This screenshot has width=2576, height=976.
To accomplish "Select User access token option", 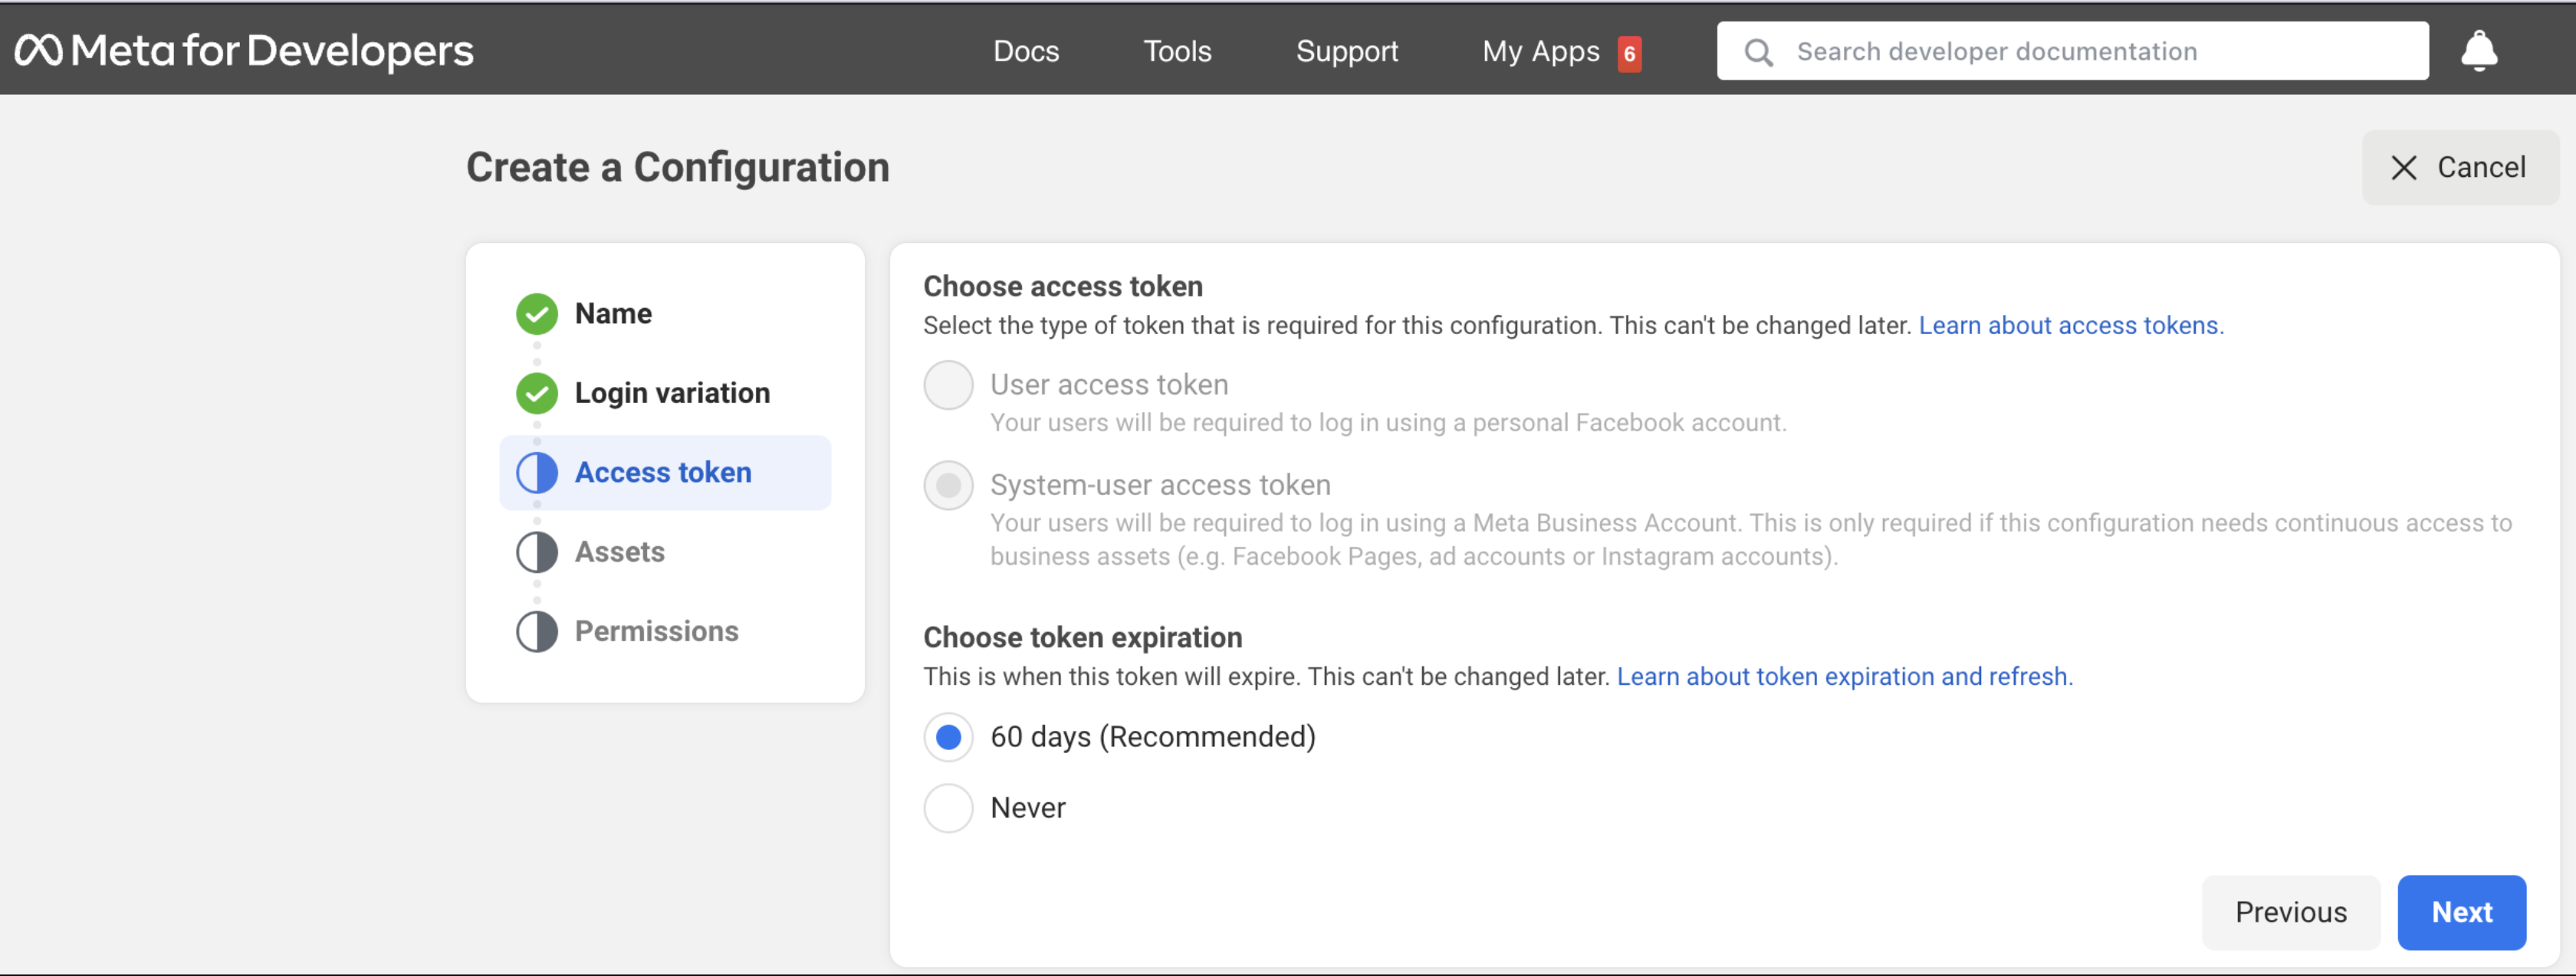I will tap(948, 385).
